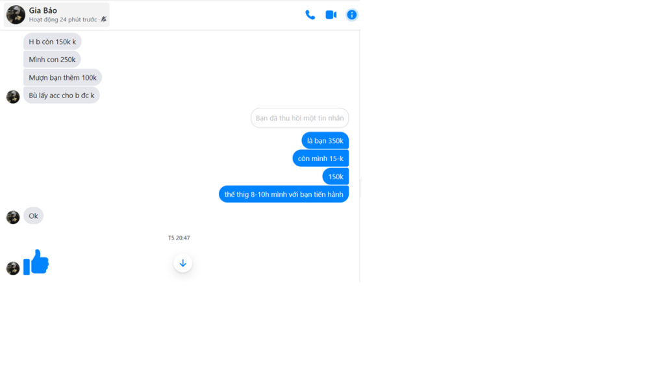Click the recalled message placeholder bubble

tap(300, 118)
